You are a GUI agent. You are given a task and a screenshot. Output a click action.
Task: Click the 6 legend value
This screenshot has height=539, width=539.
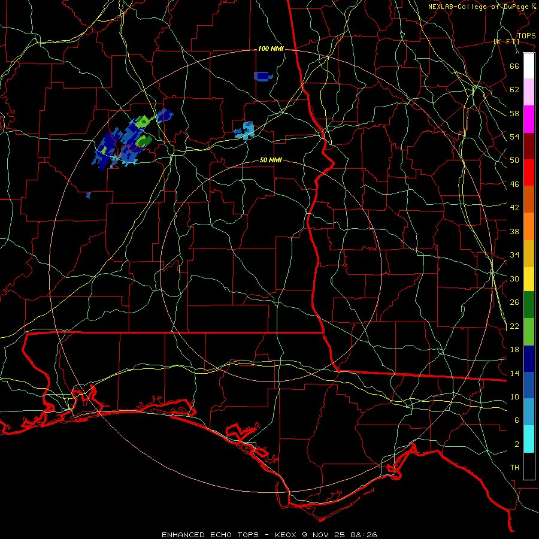517,420
